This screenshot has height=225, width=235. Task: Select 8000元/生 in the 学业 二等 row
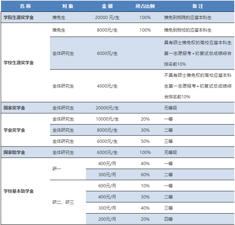pyautogui.click(x=107, y=130)
